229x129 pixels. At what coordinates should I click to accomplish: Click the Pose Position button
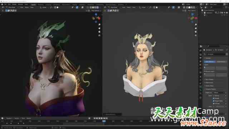(x=210, y=62)
